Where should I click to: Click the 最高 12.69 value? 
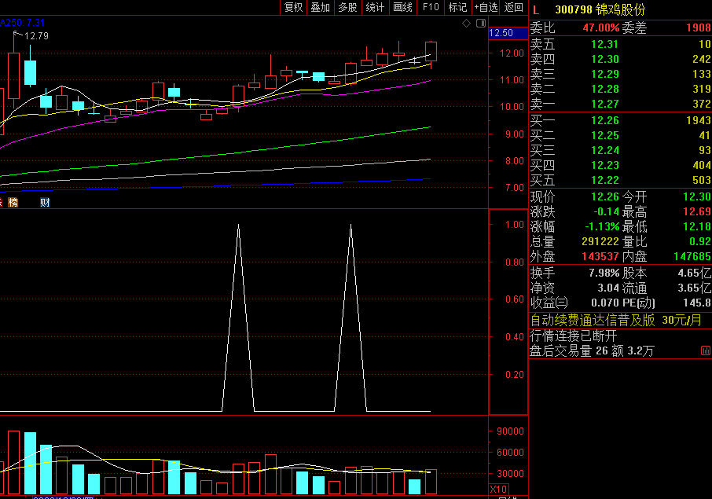(697, 211)
